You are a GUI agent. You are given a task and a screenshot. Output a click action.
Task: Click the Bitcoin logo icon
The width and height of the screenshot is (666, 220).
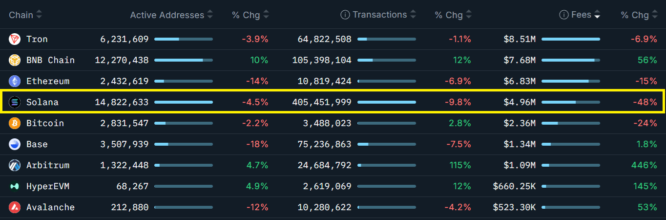(15, 123)
